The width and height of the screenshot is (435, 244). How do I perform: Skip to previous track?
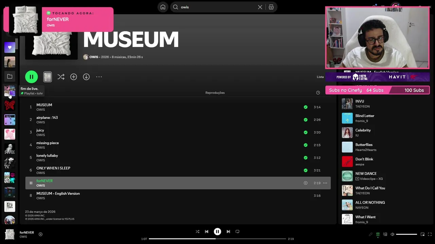pos(207,232)
